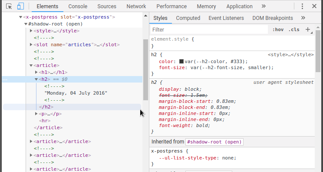
Task: Close the DevTools panel
Action: pos(314,6)
